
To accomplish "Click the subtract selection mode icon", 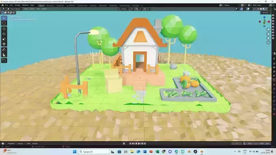I will pos(8,13).
